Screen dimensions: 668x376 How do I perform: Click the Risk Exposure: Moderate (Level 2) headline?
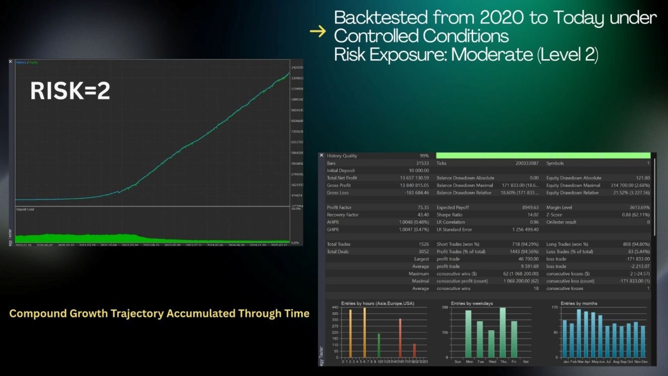coord(466,55)
